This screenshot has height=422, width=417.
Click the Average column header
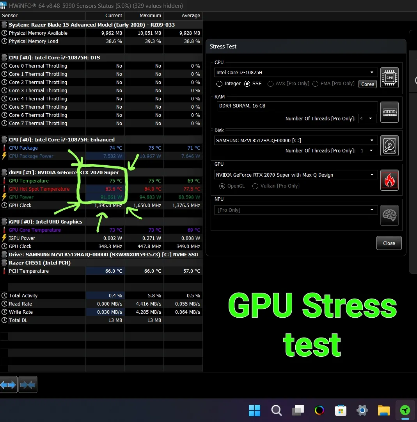tap(183, 16)
